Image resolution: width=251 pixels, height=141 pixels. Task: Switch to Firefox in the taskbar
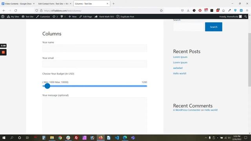pos(101,137)
